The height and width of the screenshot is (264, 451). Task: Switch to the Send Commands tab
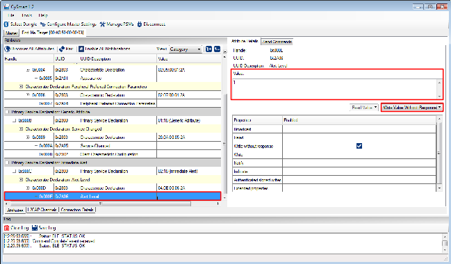point(277,42)
